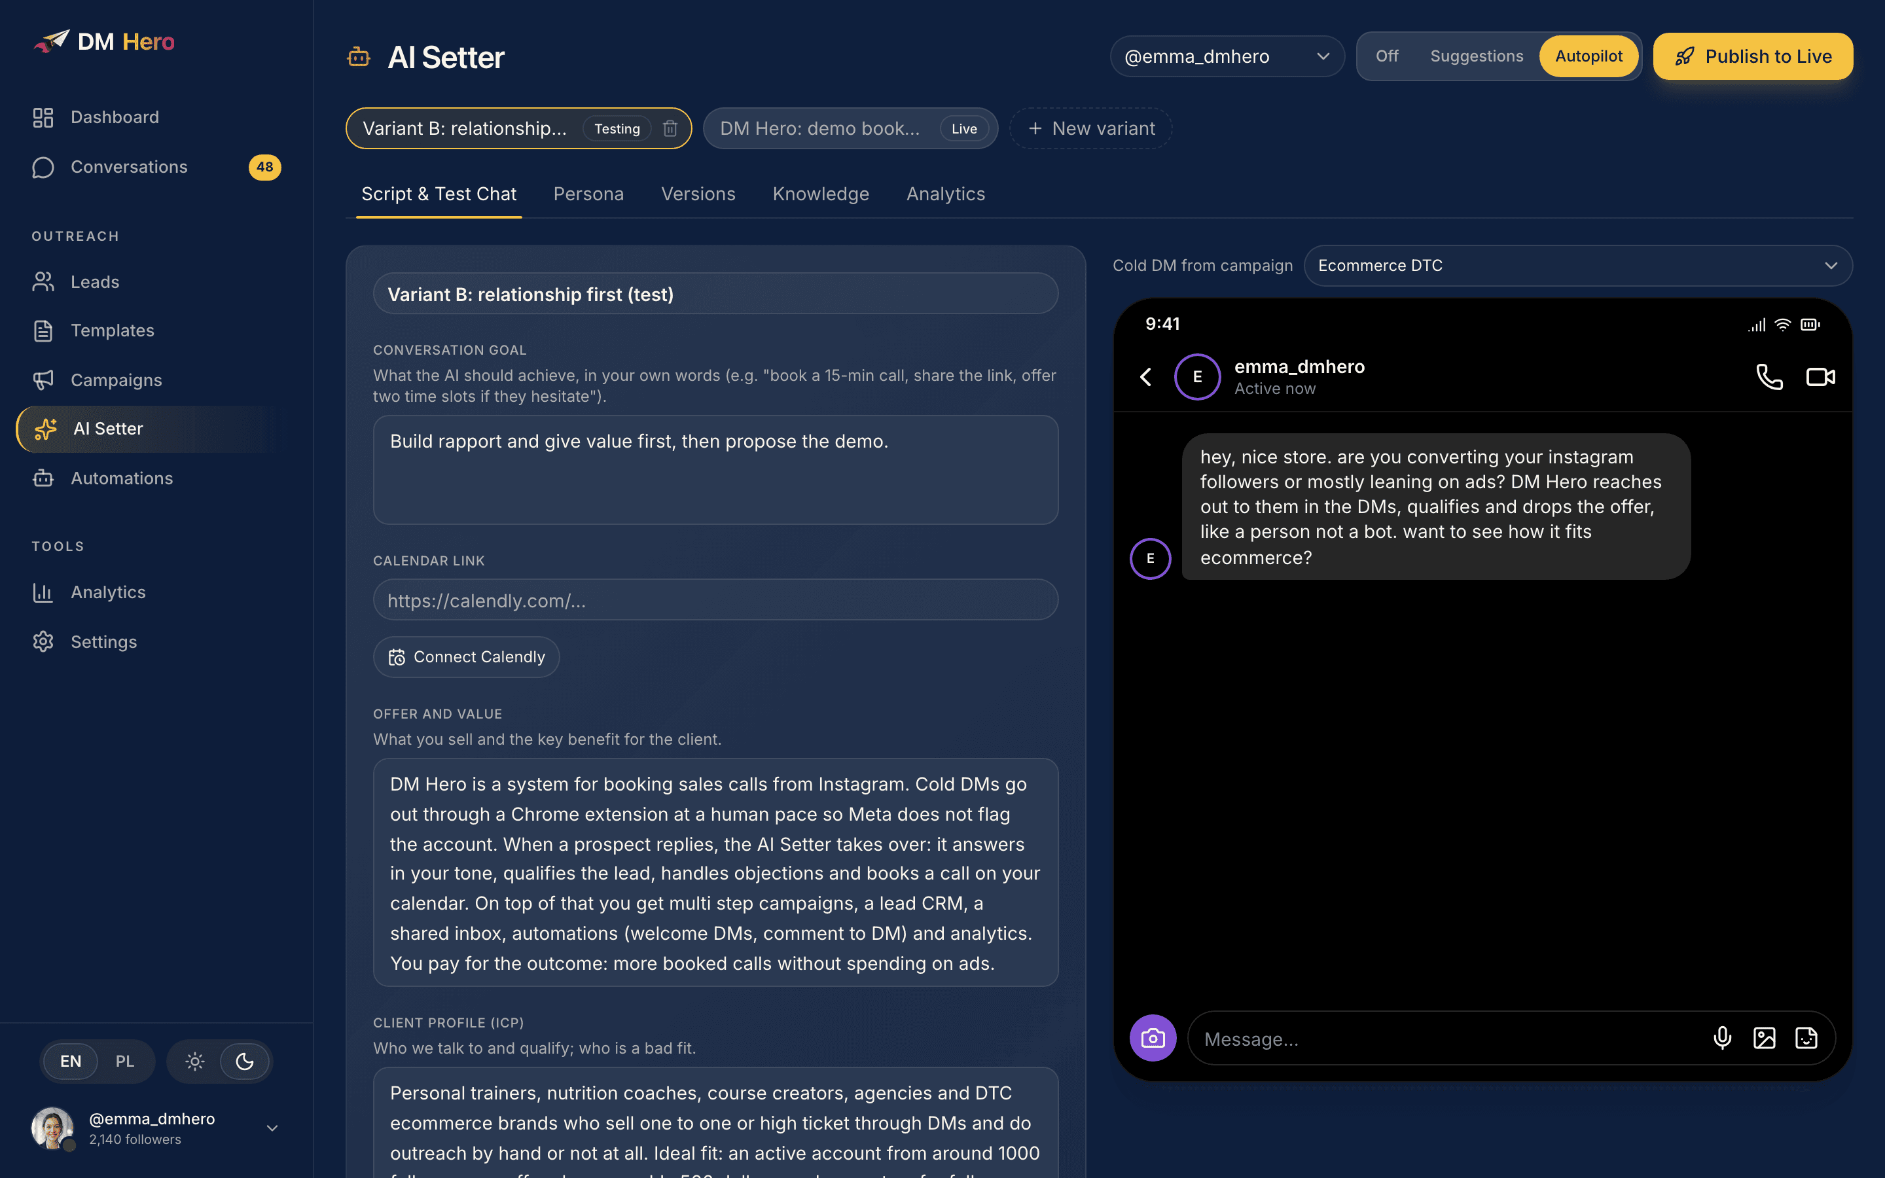The height and width of the screenshot is (1178, 1885).
Task: Click the Analytics bar chart icon in sidebar
Action: pyautogui.click(x=43, y=592)
